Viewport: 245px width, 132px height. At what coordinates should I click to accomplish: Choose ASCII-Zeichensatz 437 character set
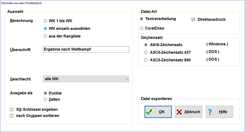coord(146,52)
